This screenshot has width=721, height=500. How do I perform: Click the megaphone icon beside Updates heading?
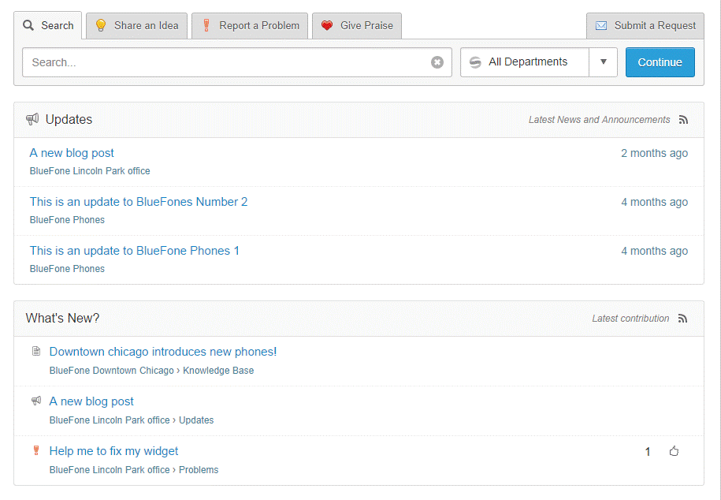(x=32, y=119)
